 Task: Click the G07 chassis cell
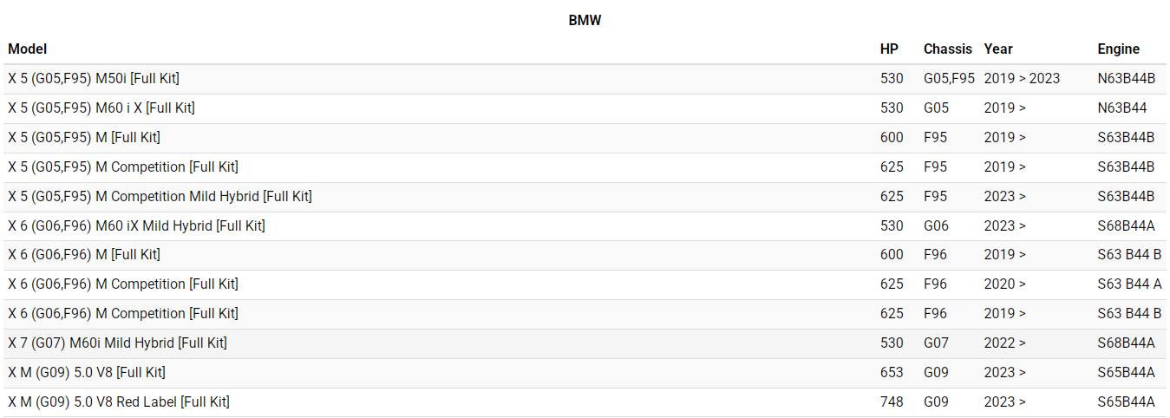point(936,343)
